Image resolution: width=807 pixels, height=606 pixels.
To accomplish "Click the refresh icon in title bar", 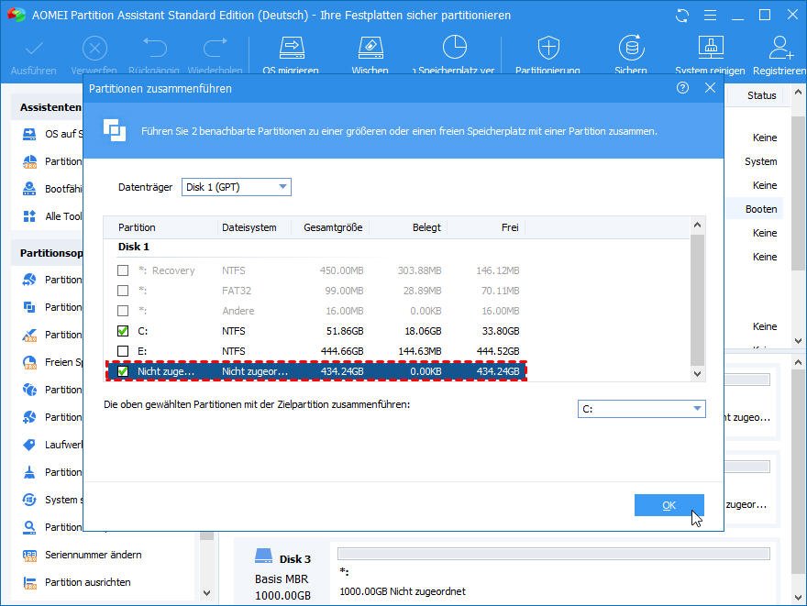I will point(681,16).
